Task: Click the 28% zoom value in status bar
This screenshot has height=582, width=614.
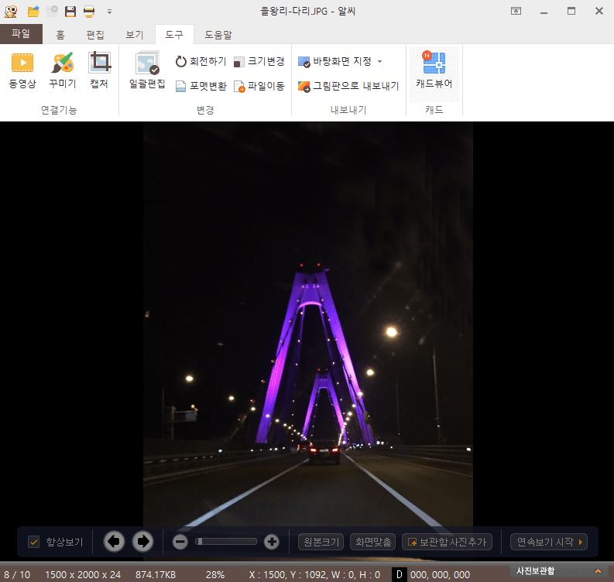Action: (215, 574)
